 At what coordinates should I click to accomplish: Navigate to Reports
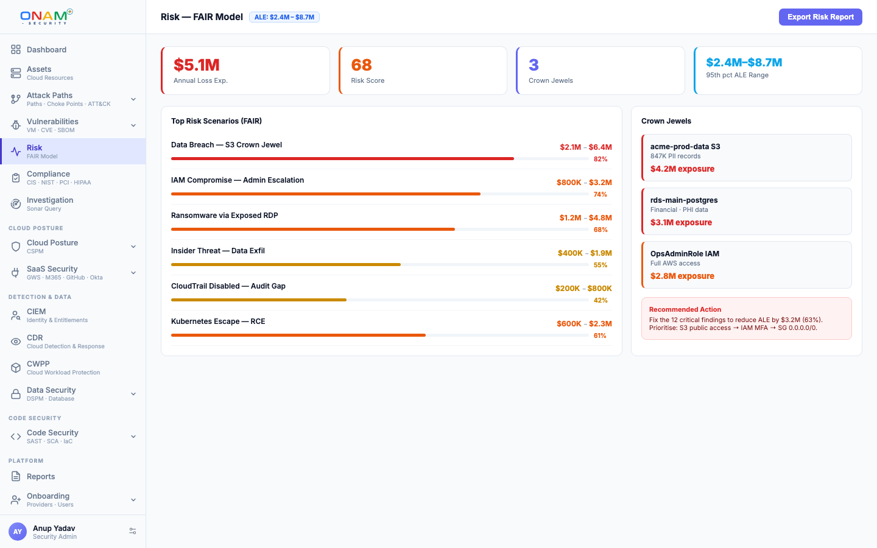[x=73, y=476]
